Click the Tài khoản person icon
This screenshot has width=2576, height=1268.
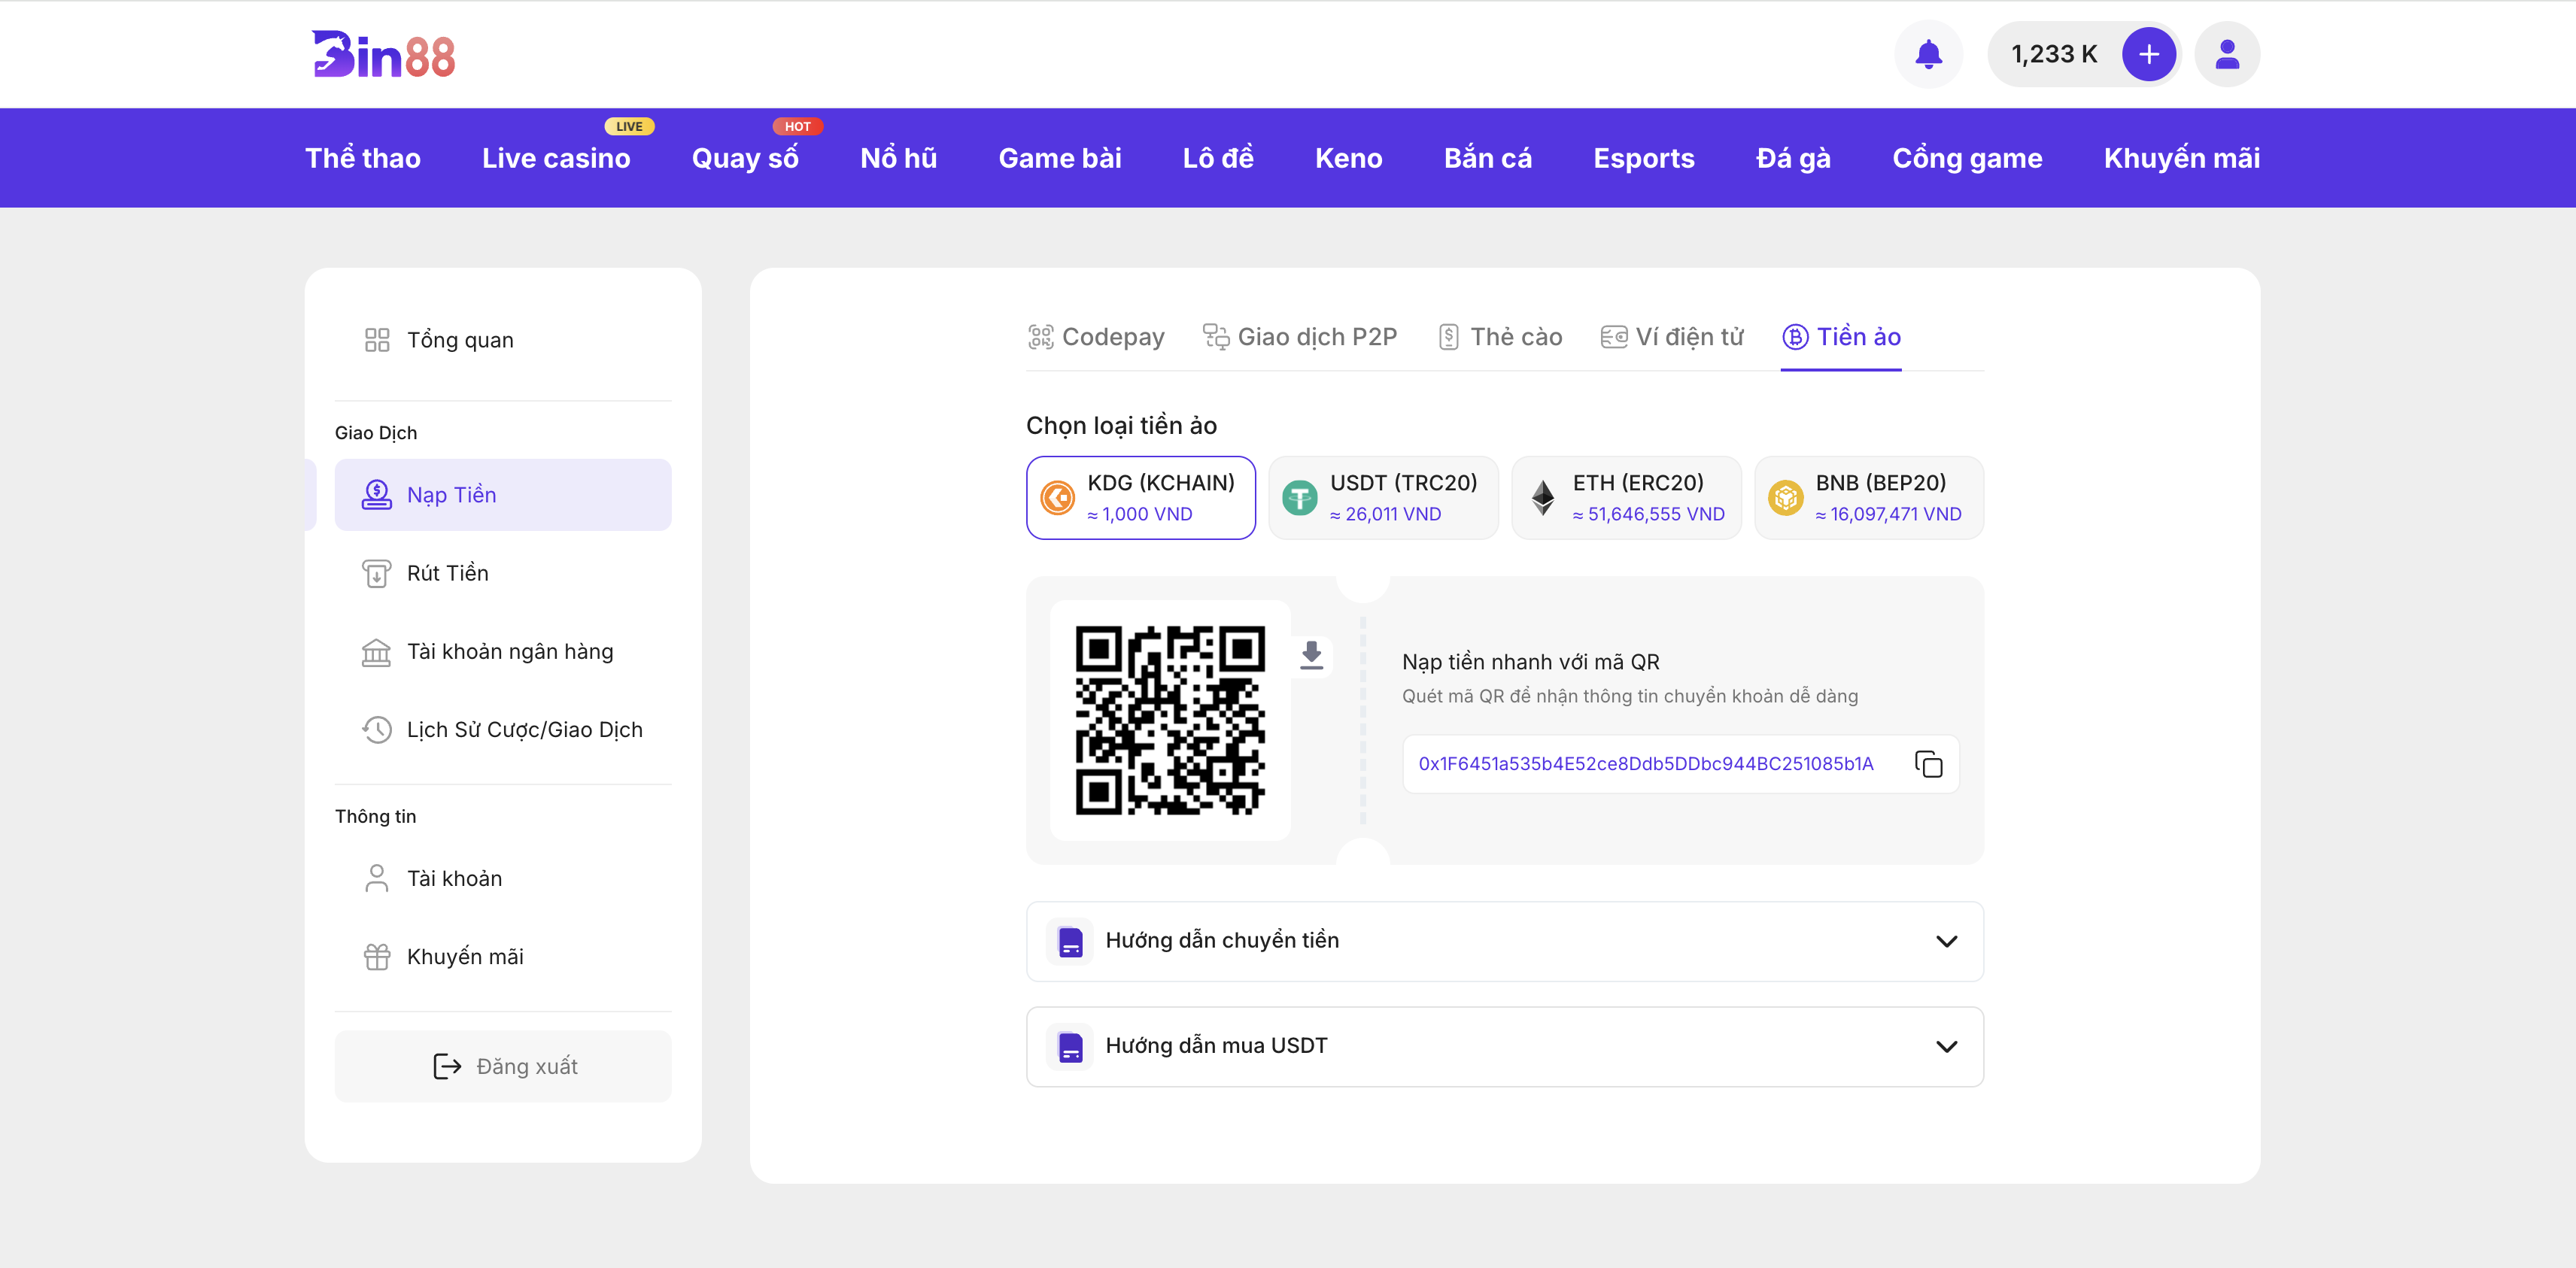click(x=376, y=878)
